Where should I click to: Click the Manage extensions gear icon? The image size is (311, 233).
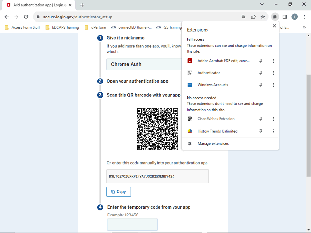190,144
